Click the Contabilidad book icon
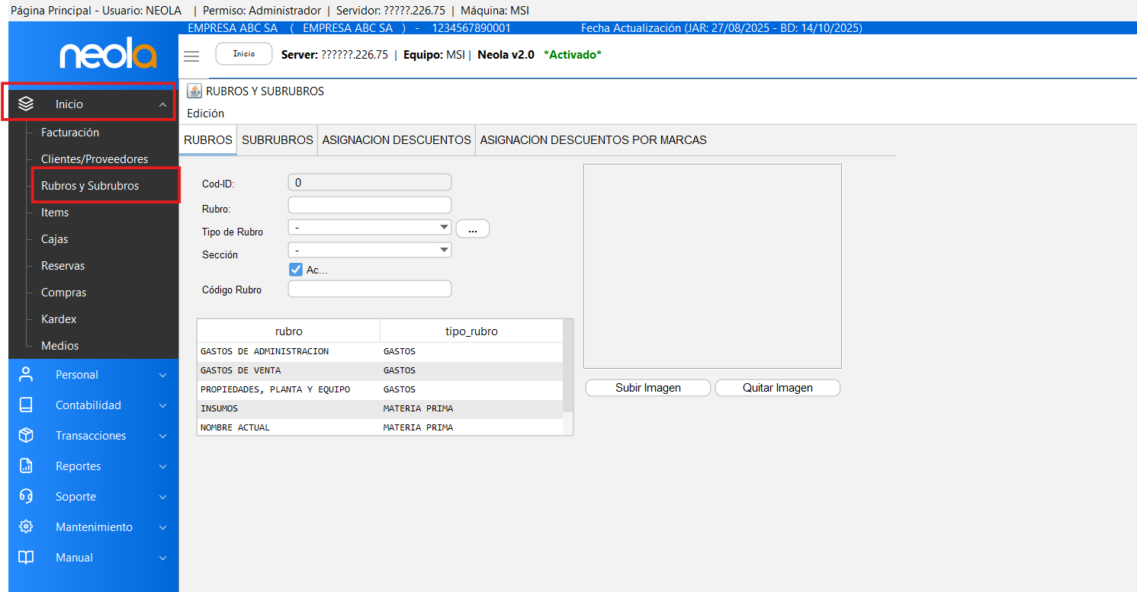This screenshot has width=1137, height=592. (26, 405)
